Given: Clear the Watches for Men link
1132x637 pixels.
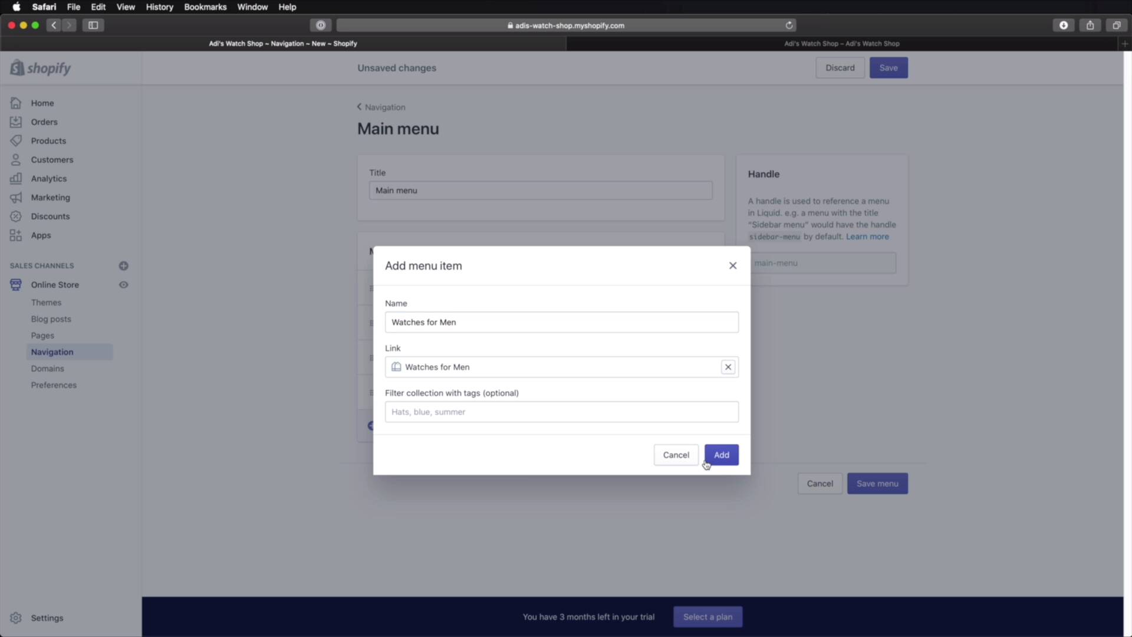Looking at the screenshot, I should (x=728, y=367).
